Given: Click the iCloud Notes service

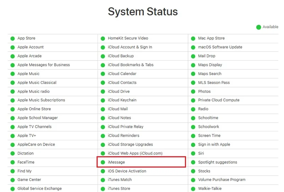Looking at the screenshot, I should (119, 118).
